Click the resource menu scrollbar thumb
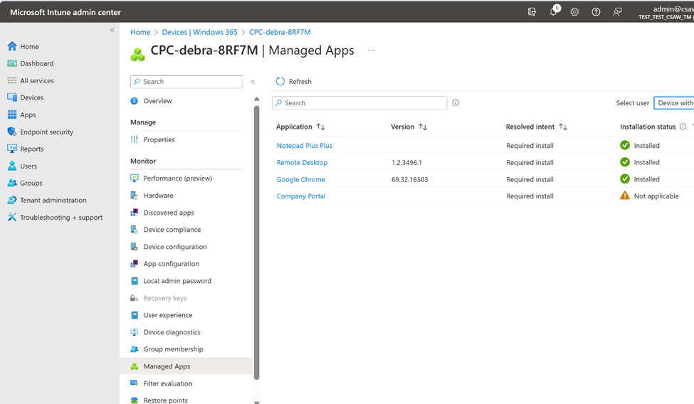694x404 pixels. [x=257, y=243]
